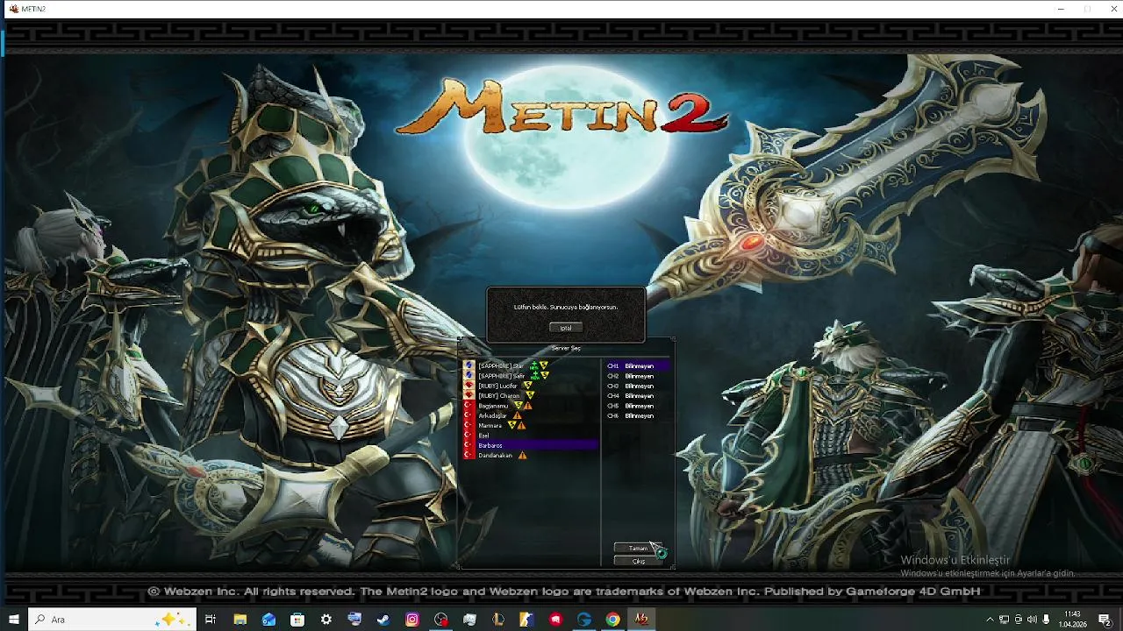Click the Turkish flag icon beside Ezel
The image size is (1123, 631).
tap(469, 436)
